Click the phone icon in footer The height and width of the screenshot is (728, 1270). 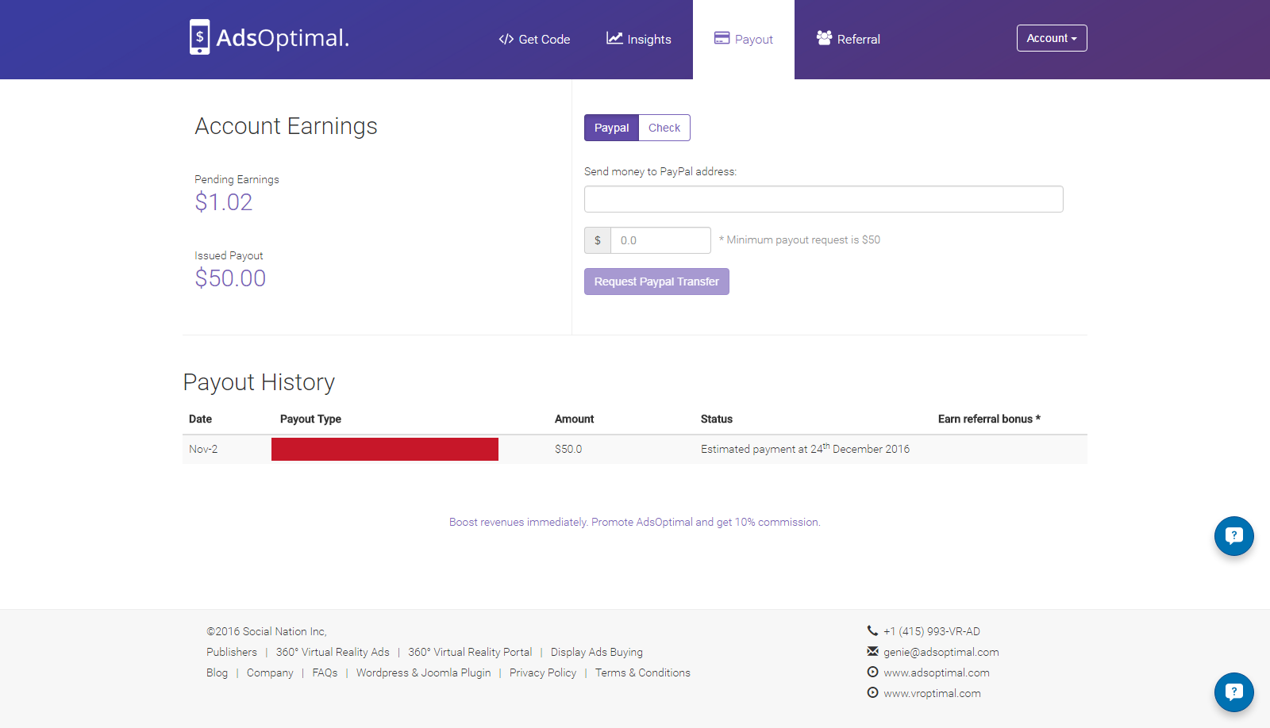point(872,630)
